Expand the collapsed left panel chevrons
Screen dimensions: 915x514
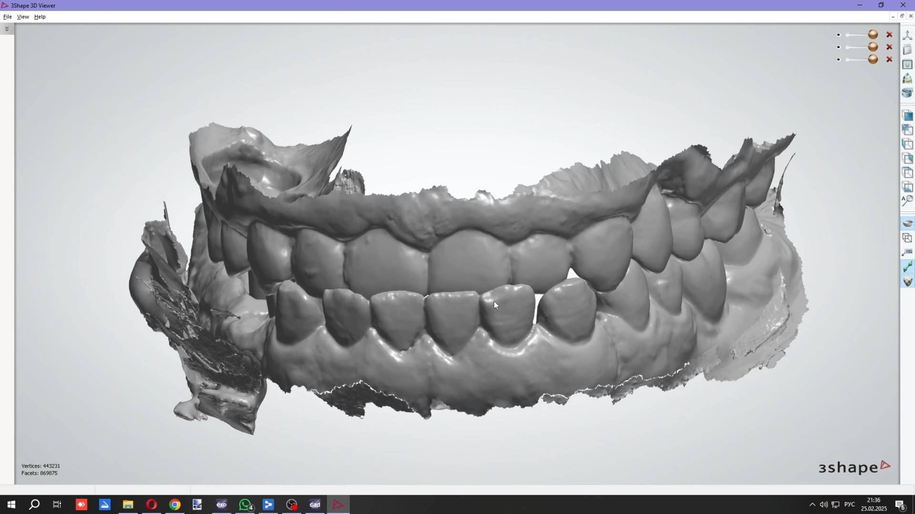tap(7, 29)
